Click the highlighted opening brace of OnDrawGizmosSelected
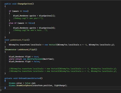 tap(5, 81)
